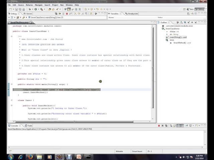Click the red Terminate icon in Console toolbar
The width and height of the screenshot is (214, 160).
pos(159,126)
